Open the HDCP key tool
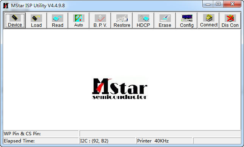 tap(143, 20)
